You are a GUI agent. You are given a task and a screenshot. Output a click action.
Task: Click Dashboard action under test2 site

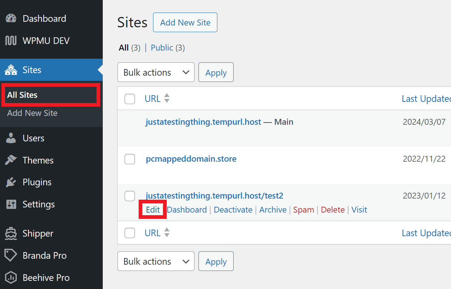tap(187, 210)
